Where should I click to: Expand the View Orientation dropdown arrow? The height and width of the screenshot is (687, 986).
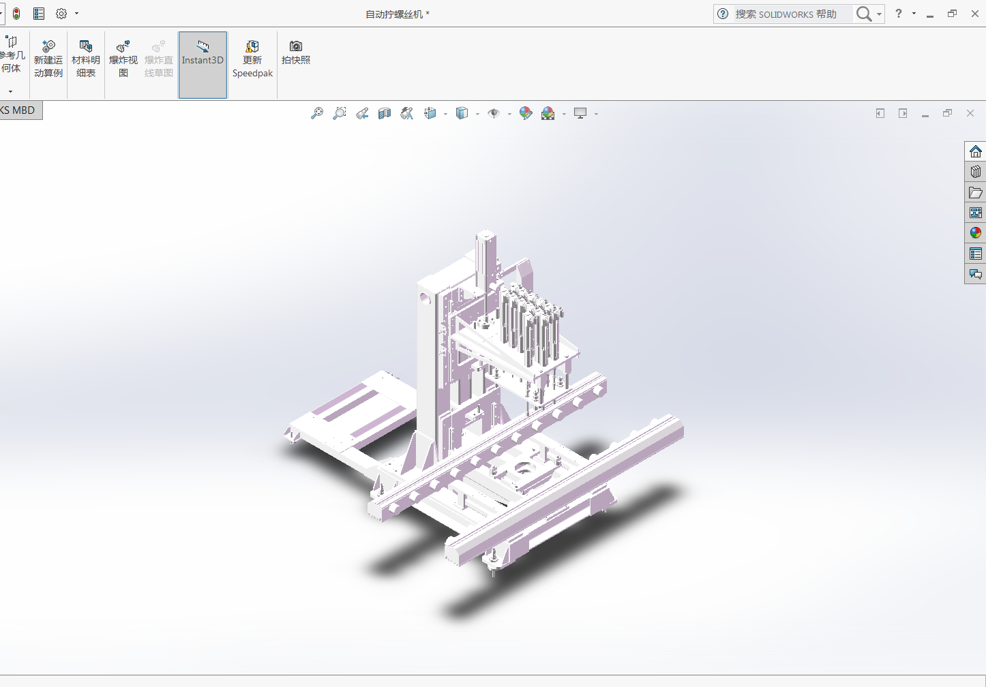tap(445, 114)
